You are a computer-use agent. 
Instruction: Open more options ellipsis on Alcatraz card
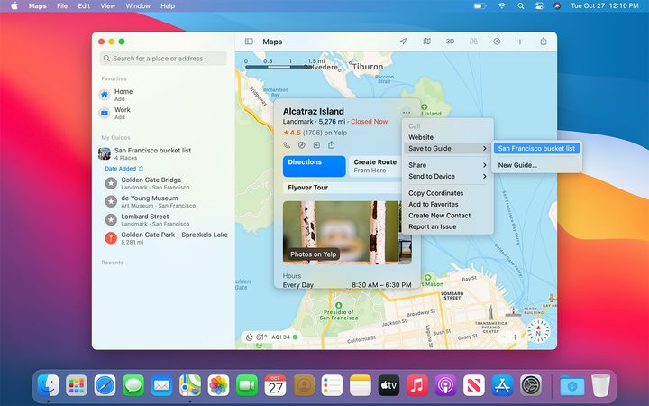pyautogui.click(x=406, y=112)
